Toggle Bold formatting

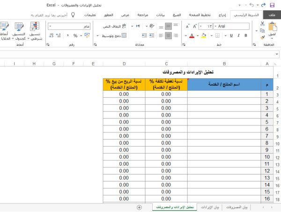point(246,36)
